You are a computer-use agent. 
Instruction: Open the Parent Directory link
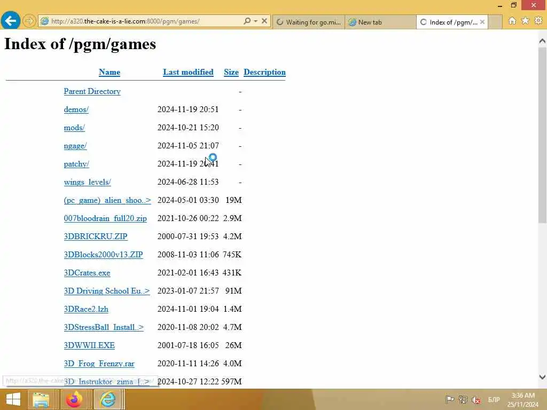coord(92,91)
